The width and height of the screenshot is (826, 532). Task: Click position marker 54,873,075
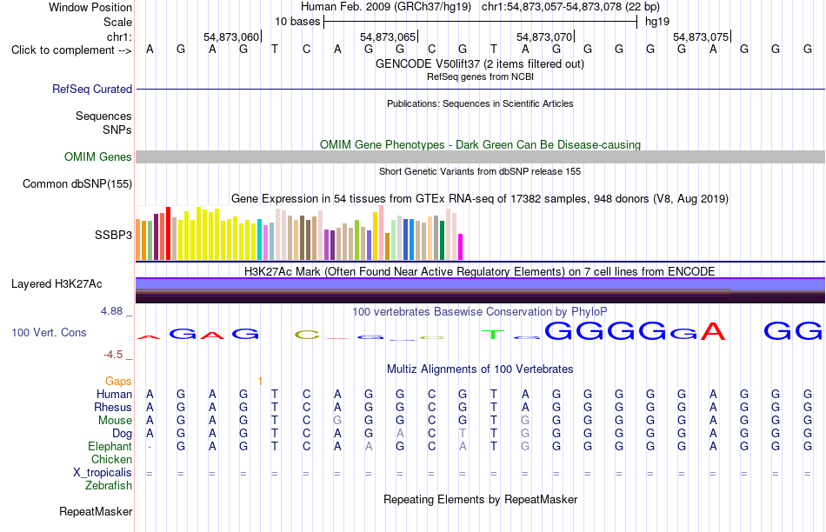click(702, 37)
